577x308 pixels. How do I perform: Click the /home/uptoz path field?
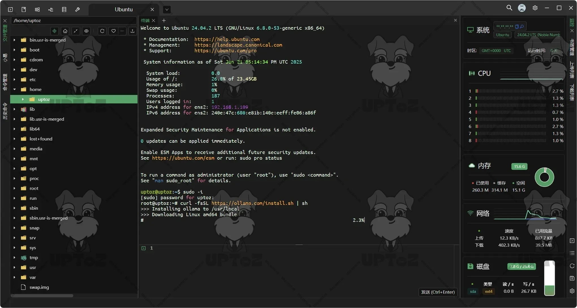click(x=74, y=20)
